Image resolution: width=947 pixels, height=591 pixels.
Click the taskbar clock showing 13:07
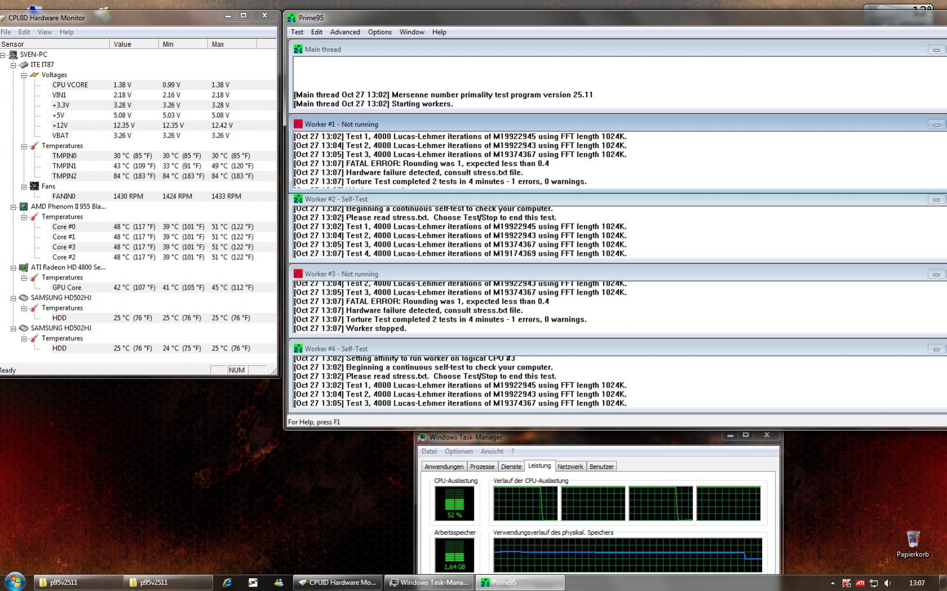pos(917,583)
